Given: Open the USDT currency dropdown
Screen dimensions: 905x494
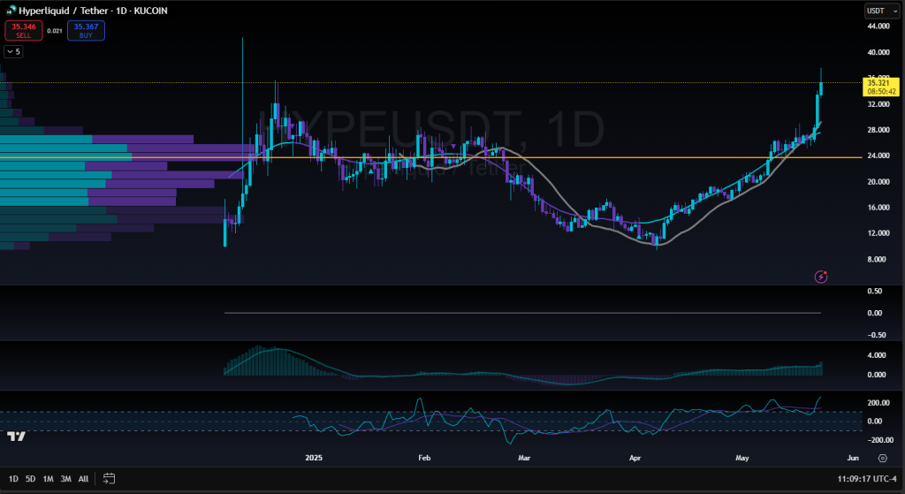Looking at the screenshot, I should pyautogui.click(x=882, y=11).
